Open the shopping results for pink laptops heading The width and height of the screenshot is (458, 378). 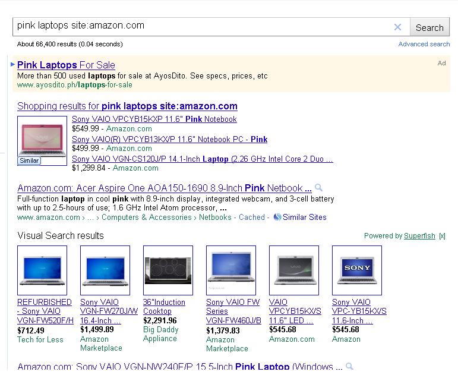(x=127, y=106)
